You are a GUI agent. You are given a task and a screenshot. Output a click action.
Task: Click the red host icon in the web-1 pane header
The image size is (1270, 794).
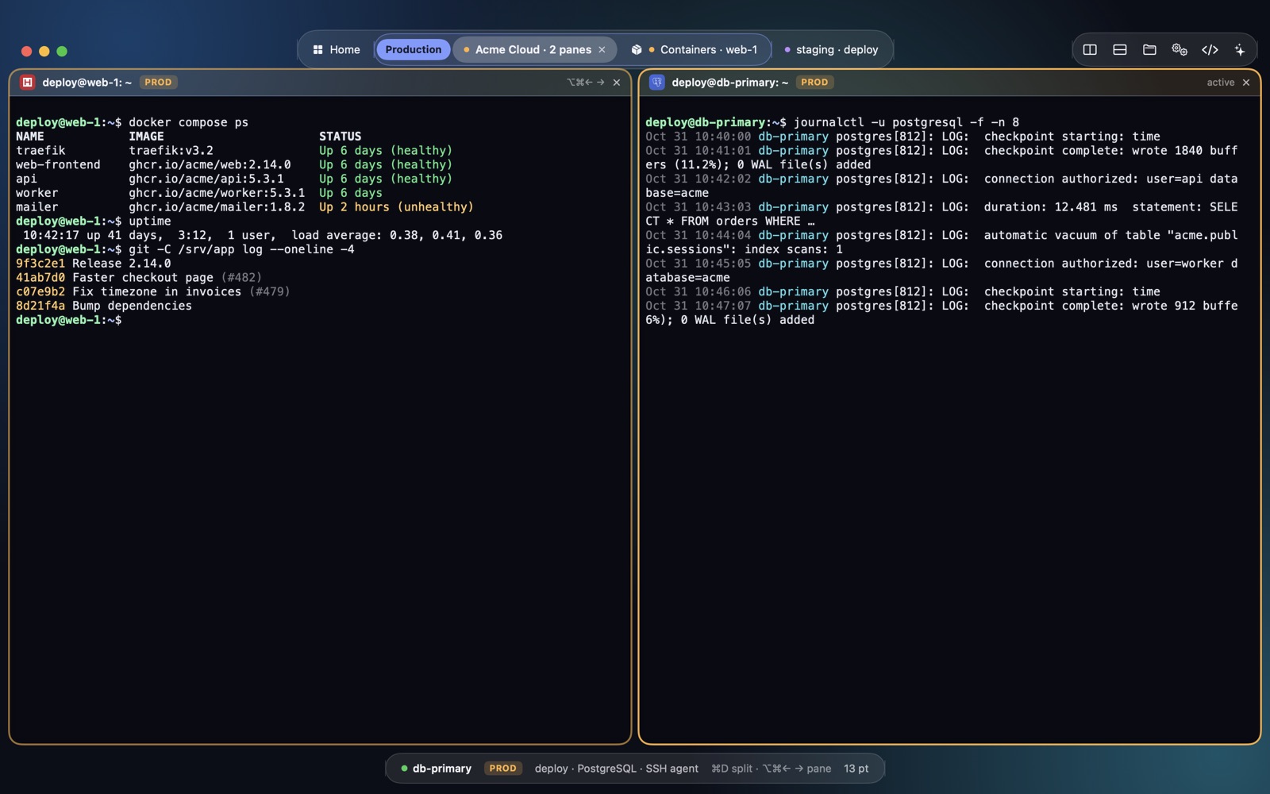pyautogui.click(x=27, y=82)
